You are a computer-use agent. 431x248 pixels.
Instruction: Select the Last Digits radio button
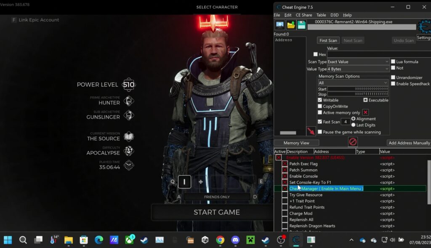354,125
